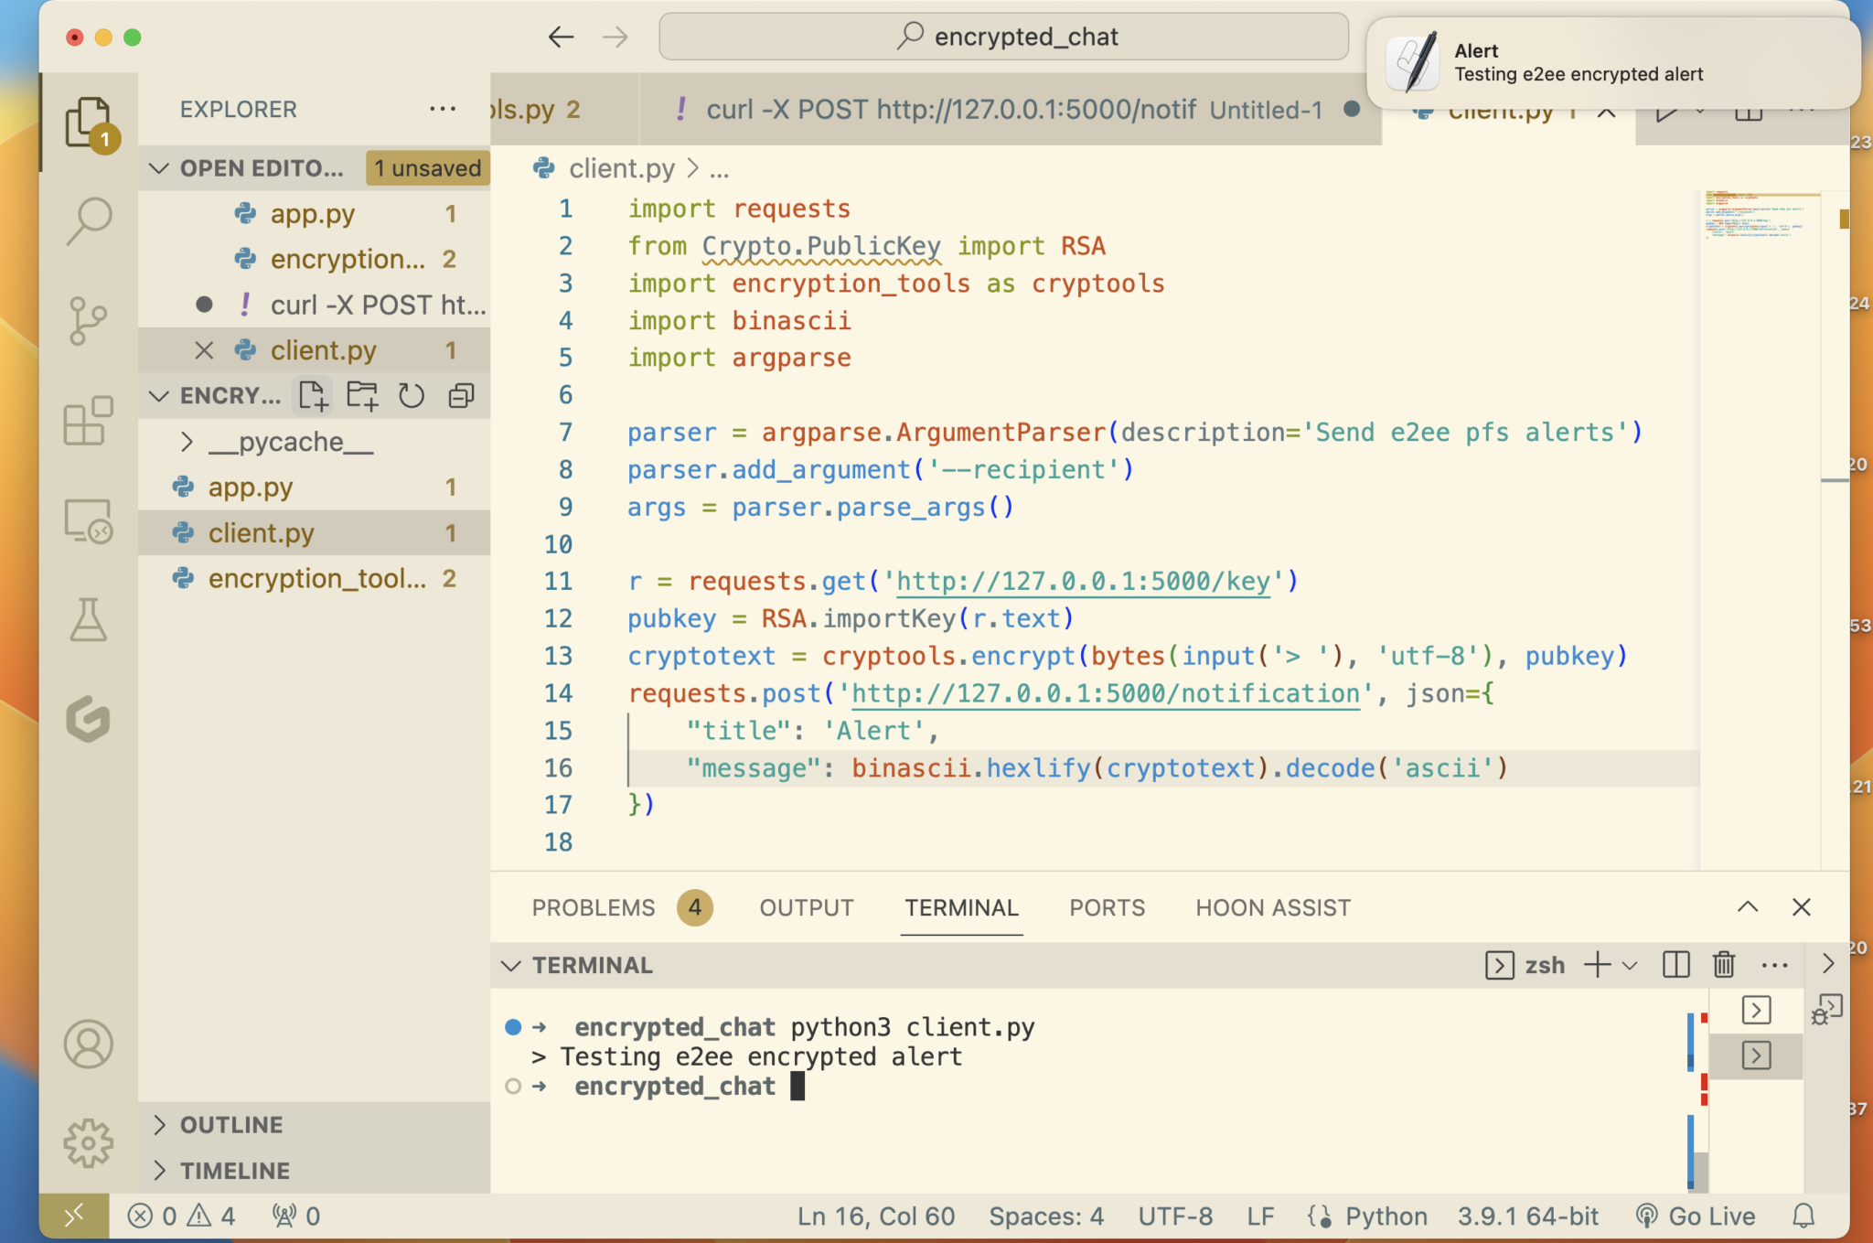Create a new file in the ENCRYPTED_CHAT explorer

click(313, 395)
